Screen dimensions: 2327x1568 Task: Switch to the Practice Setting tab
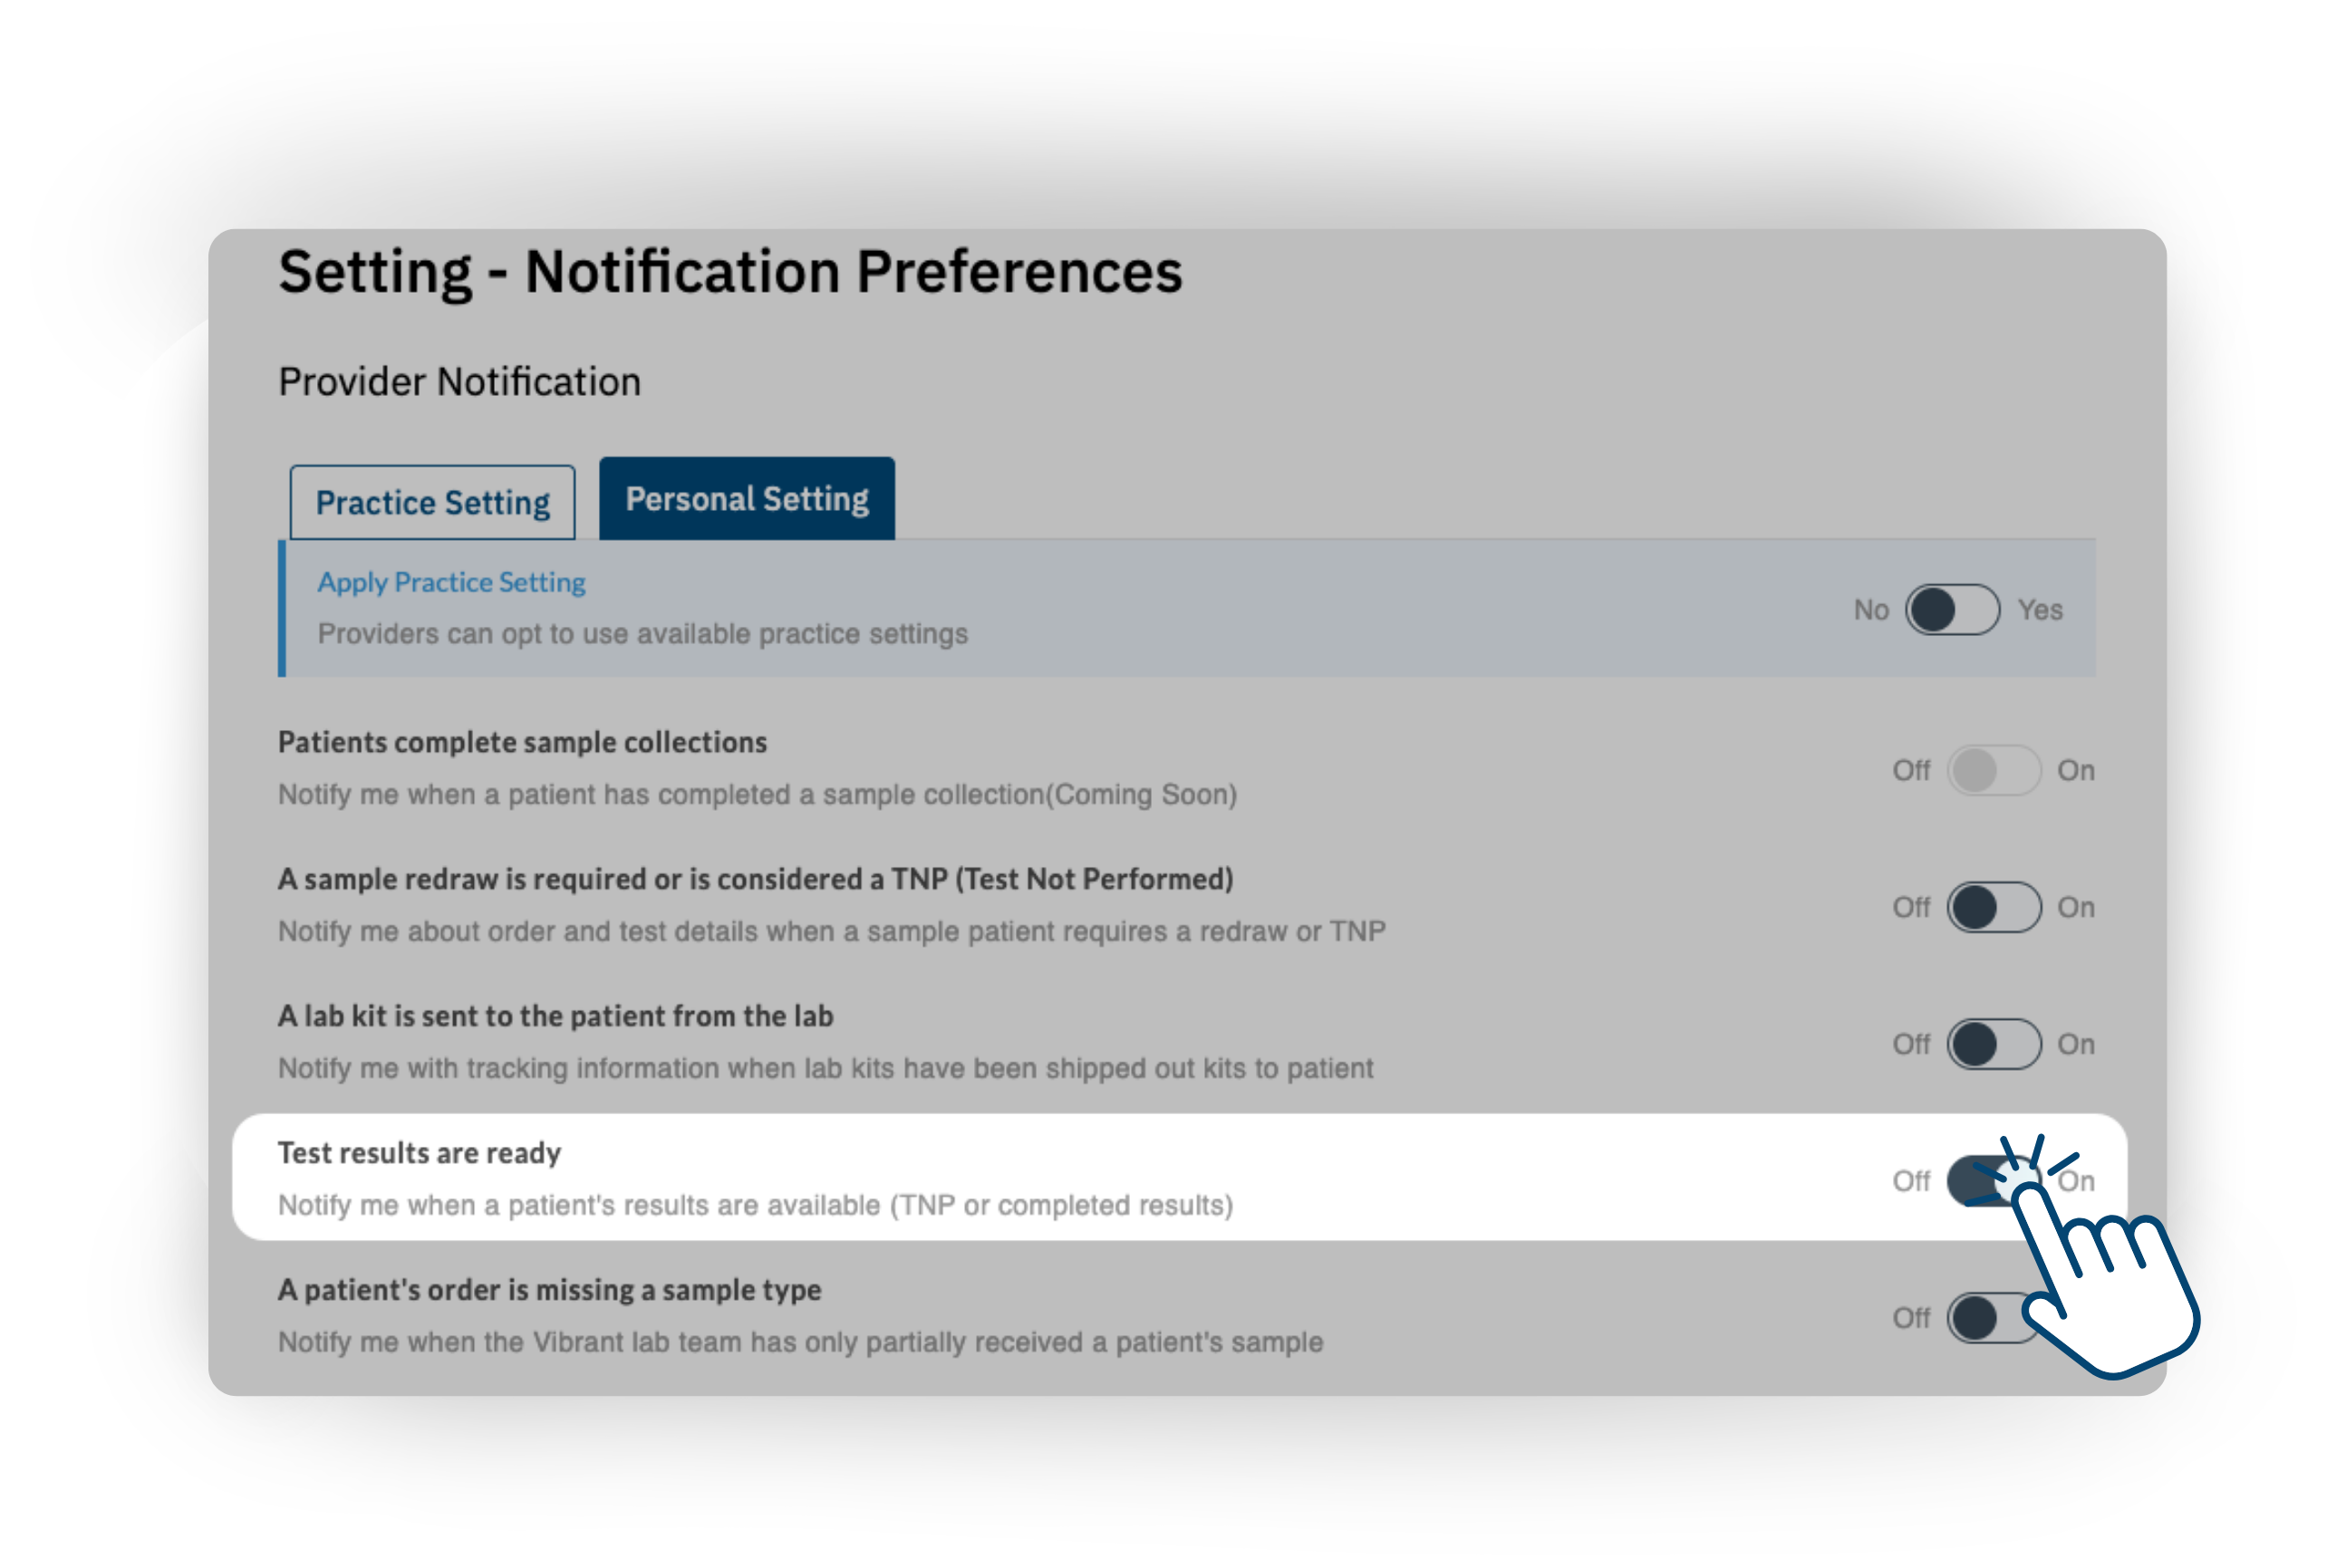tap(432, 502)
